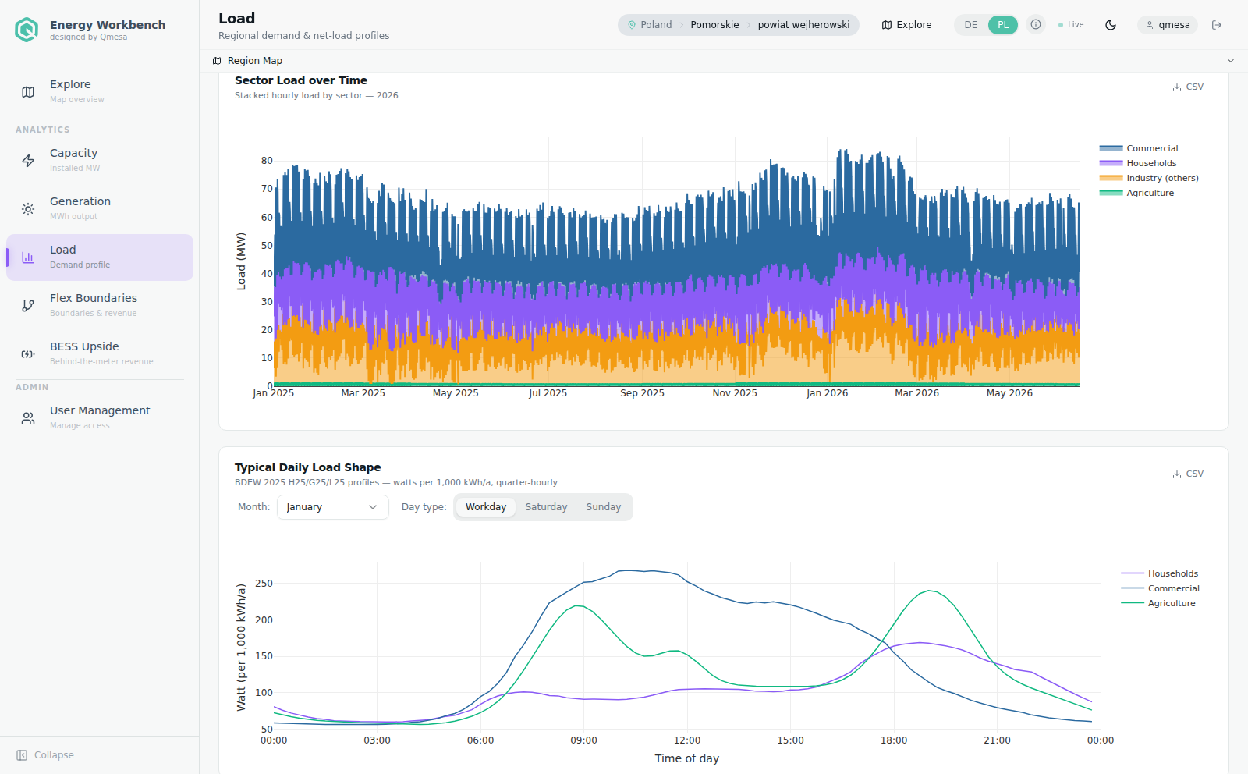Click the Energy Workbench logo
The width and height of the screenshot is (1248, 774).
tap(27, 30)
